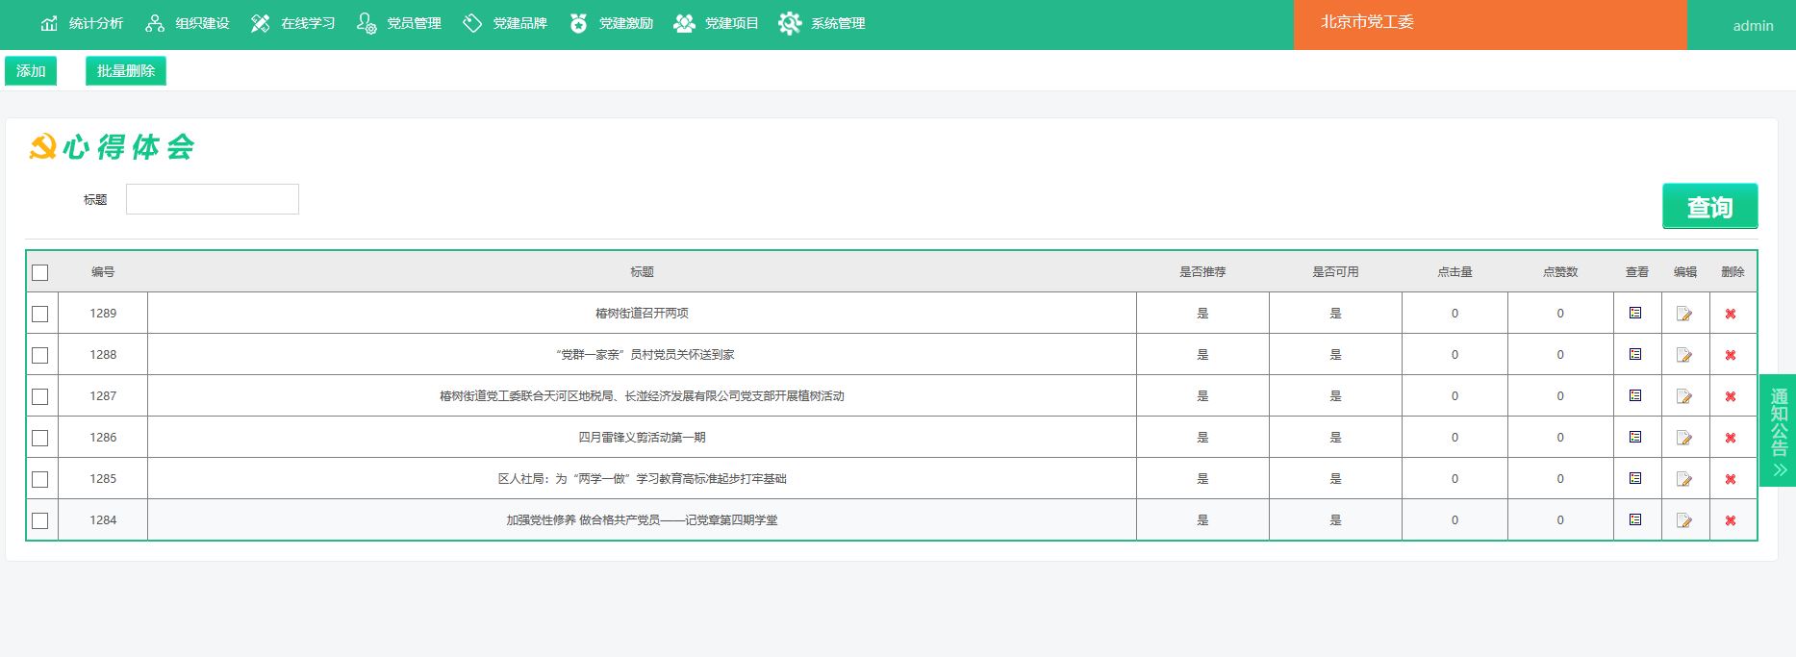Open the 党员管理 menu
The image size is (1796, 657).
[x=399, y=23]
